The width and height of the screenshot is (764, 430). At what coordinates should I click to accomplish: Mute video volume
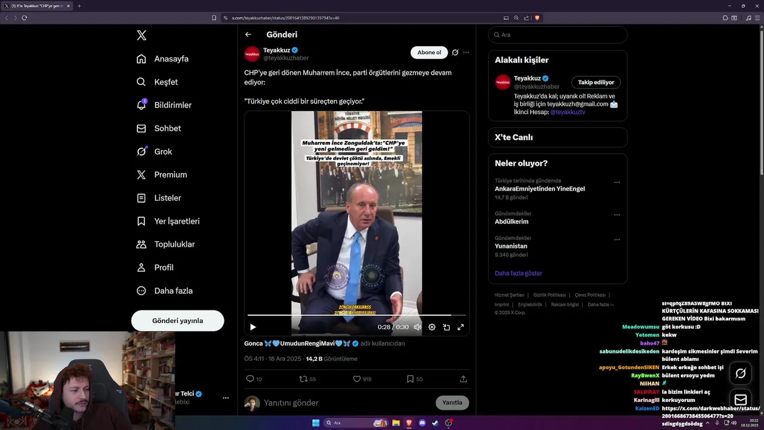(x=417, y=327)
